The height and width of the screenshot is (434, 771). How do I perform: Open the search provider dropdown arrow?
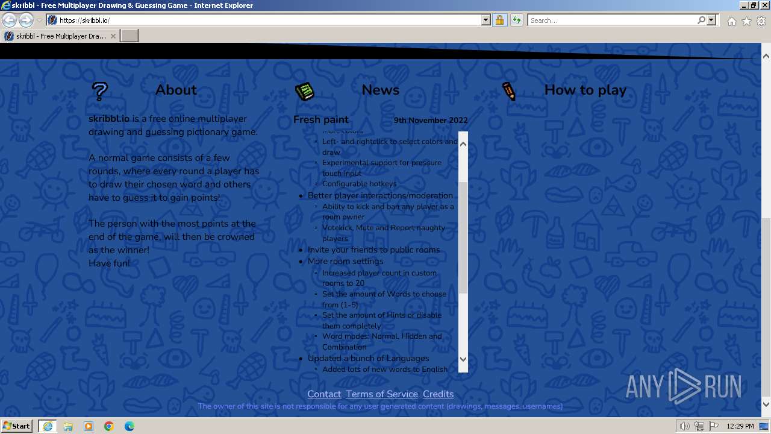(x=711, y=20)
